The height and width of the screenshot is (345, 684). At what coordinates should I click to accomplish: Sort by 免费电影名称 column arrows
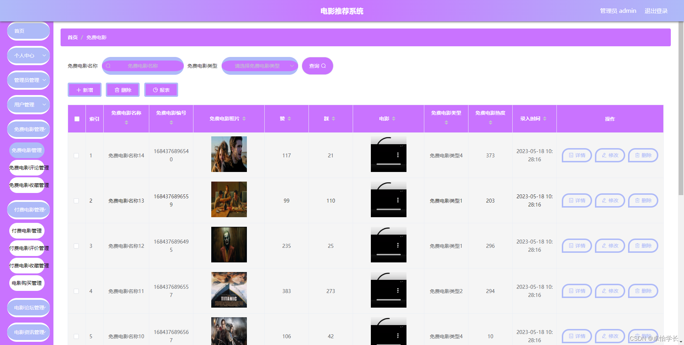coord(126,122)
